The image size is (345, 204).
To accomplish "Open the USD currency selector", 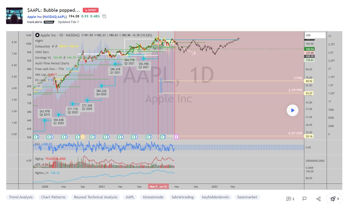I will point(315,35).
